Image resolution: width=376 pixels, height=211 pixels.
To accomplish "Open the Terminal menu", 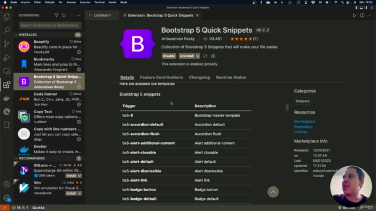I will [99, 2].
